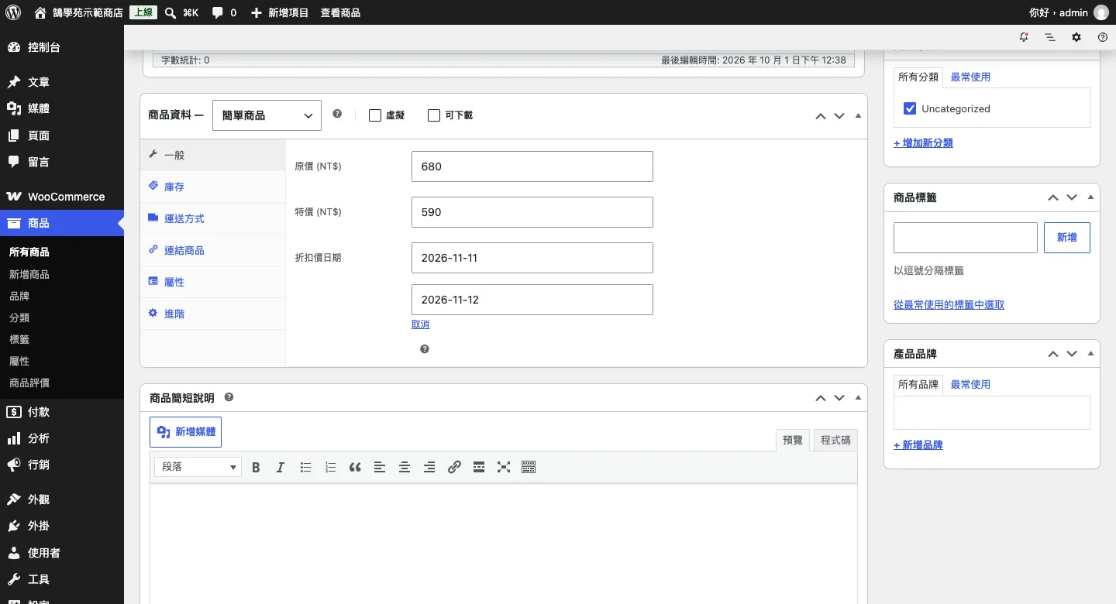Collapse the 商品簡短說明 panel triangle
Viewport: 1116px width, 604px height.
[857, 397]
